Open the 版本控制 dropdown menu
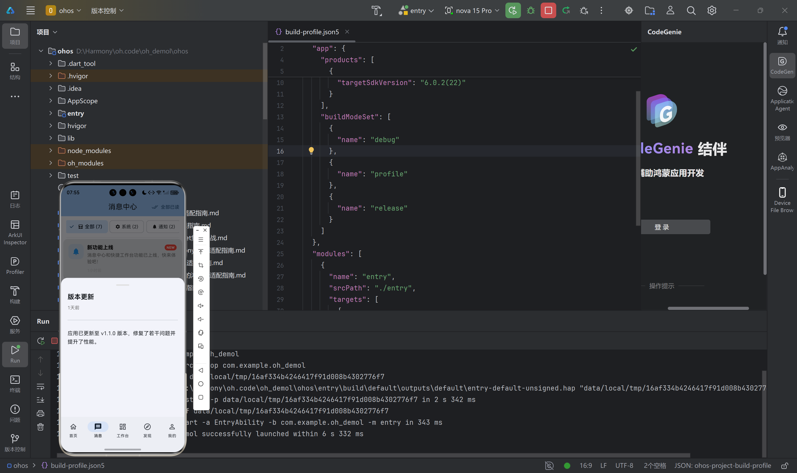This screenshot has width=797, height=473. coord(107,11)
